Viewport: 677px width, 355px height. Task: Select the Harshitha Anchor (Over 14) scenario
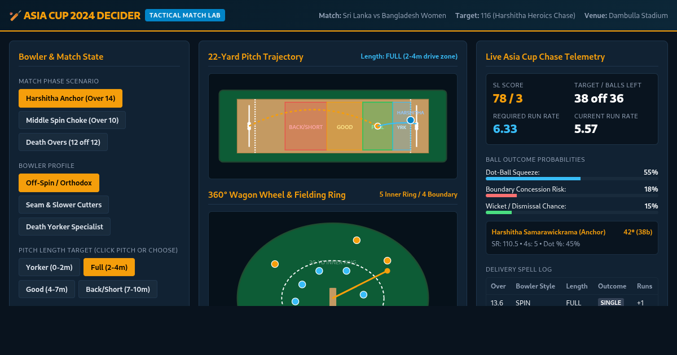pyautogui.click(x=71, y=98)
